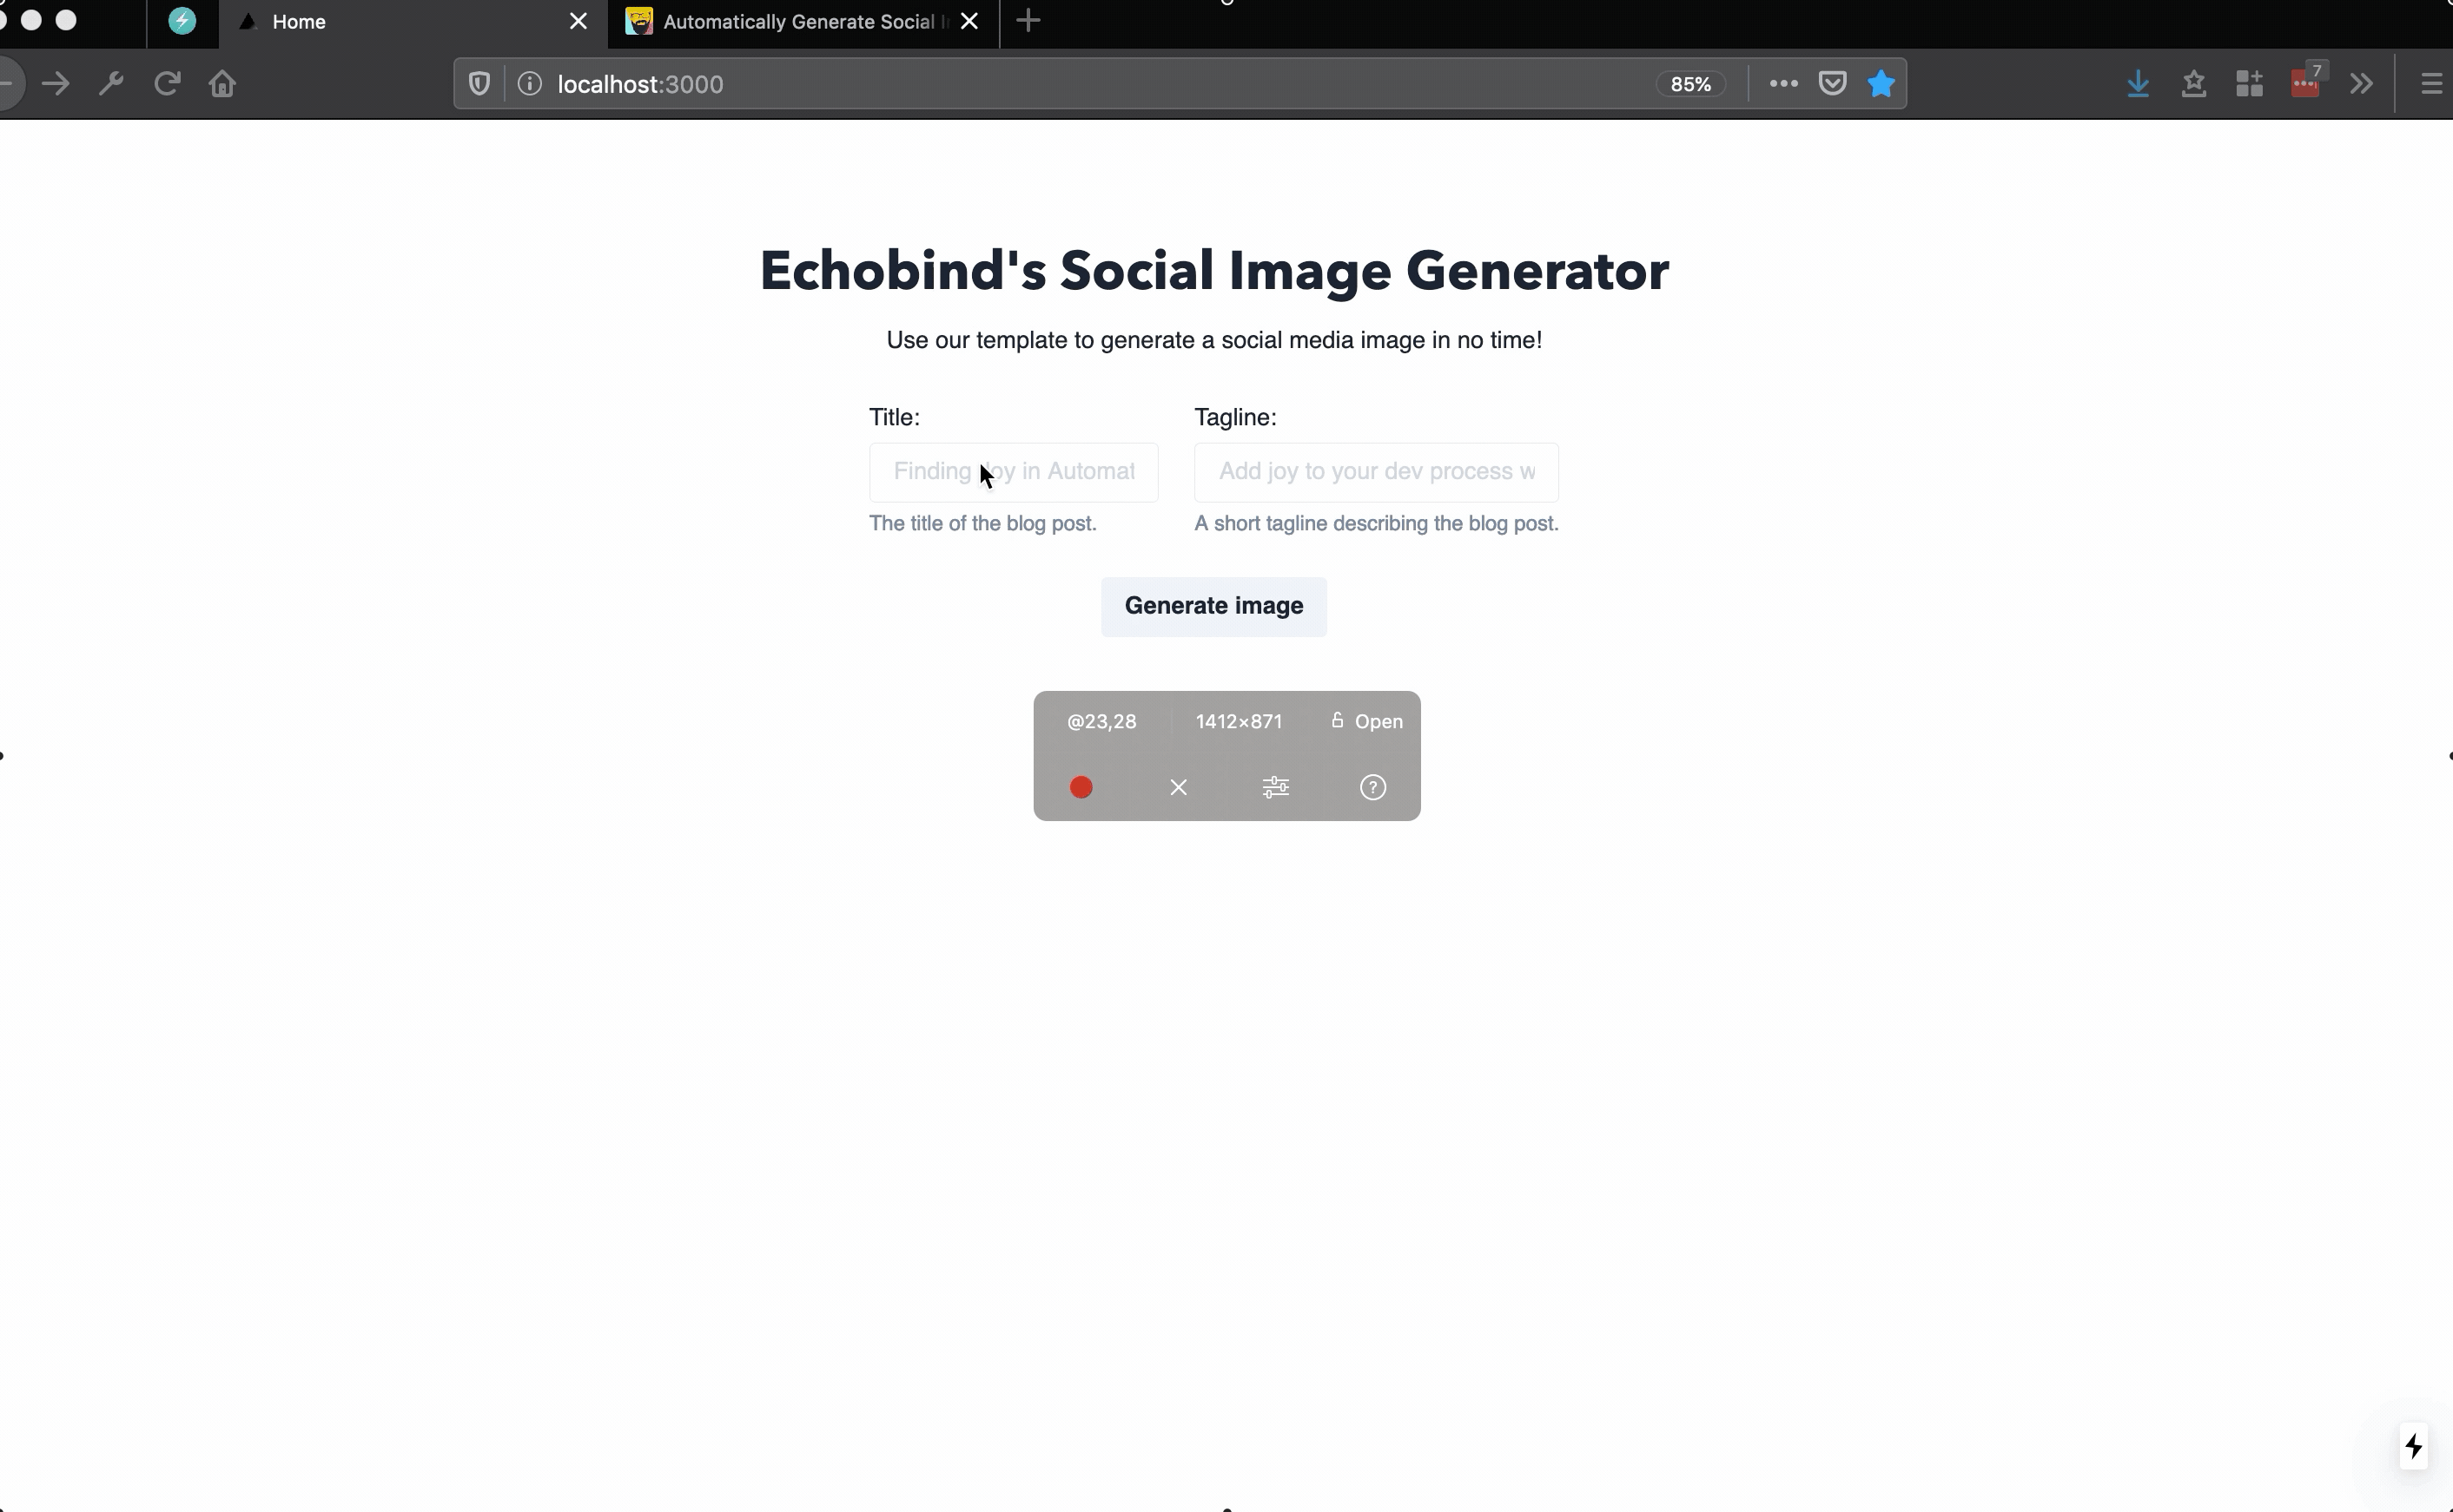Click the screenshot record red button
The height and width of the screenshot is (1512, 2453).
(1081, 786)
